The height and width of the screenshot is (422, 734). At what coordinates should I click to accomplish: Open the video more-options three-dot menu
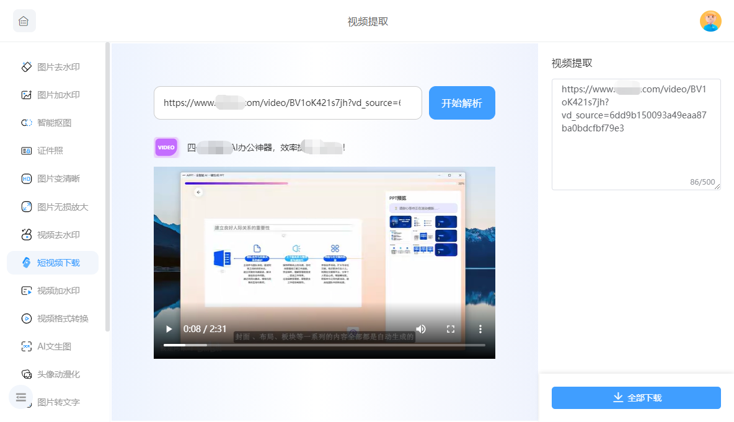point(480,329)
